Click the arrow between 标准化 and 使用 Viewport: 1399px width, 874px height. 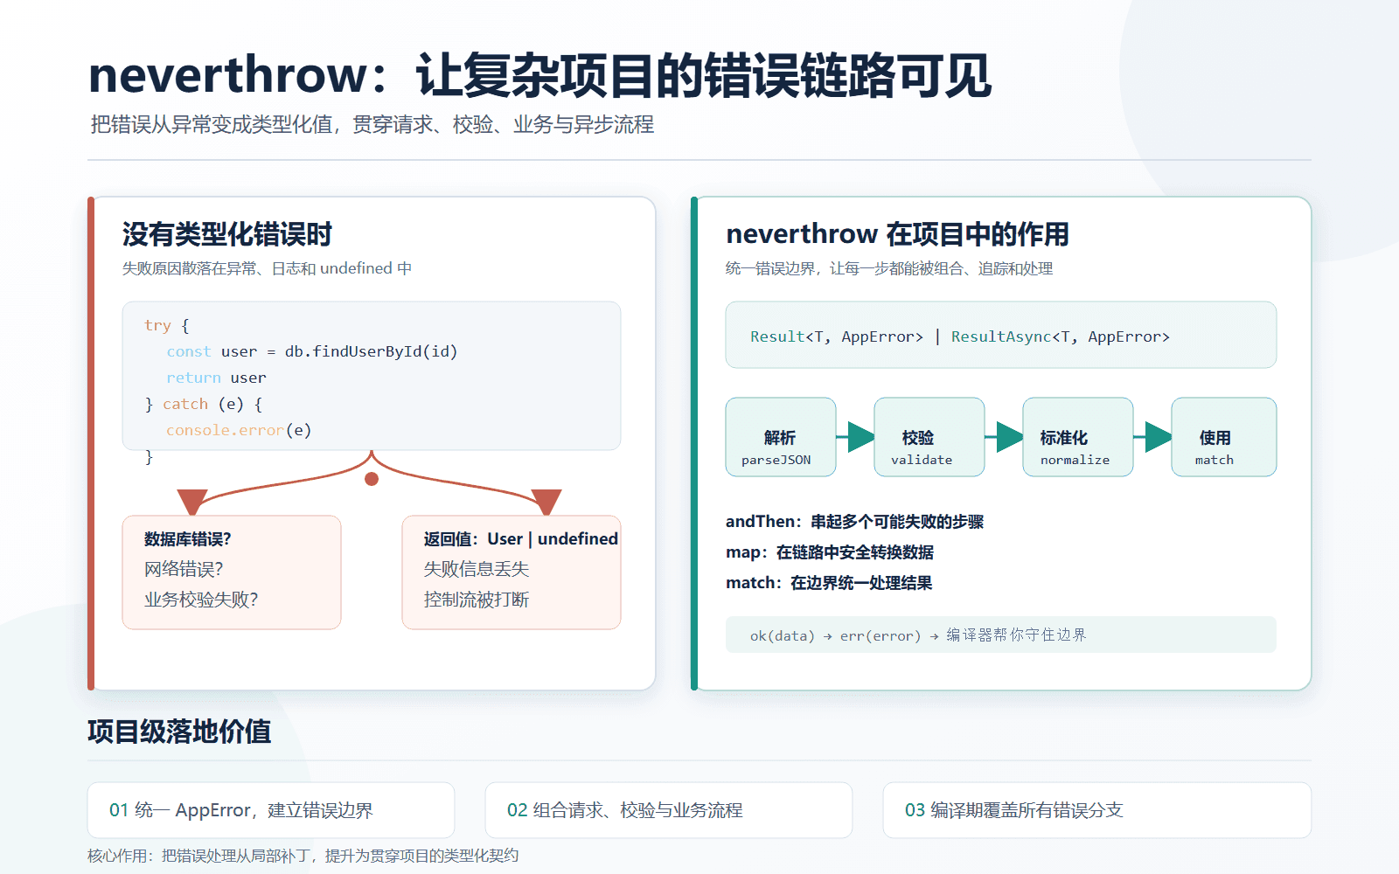(1152, 436)
